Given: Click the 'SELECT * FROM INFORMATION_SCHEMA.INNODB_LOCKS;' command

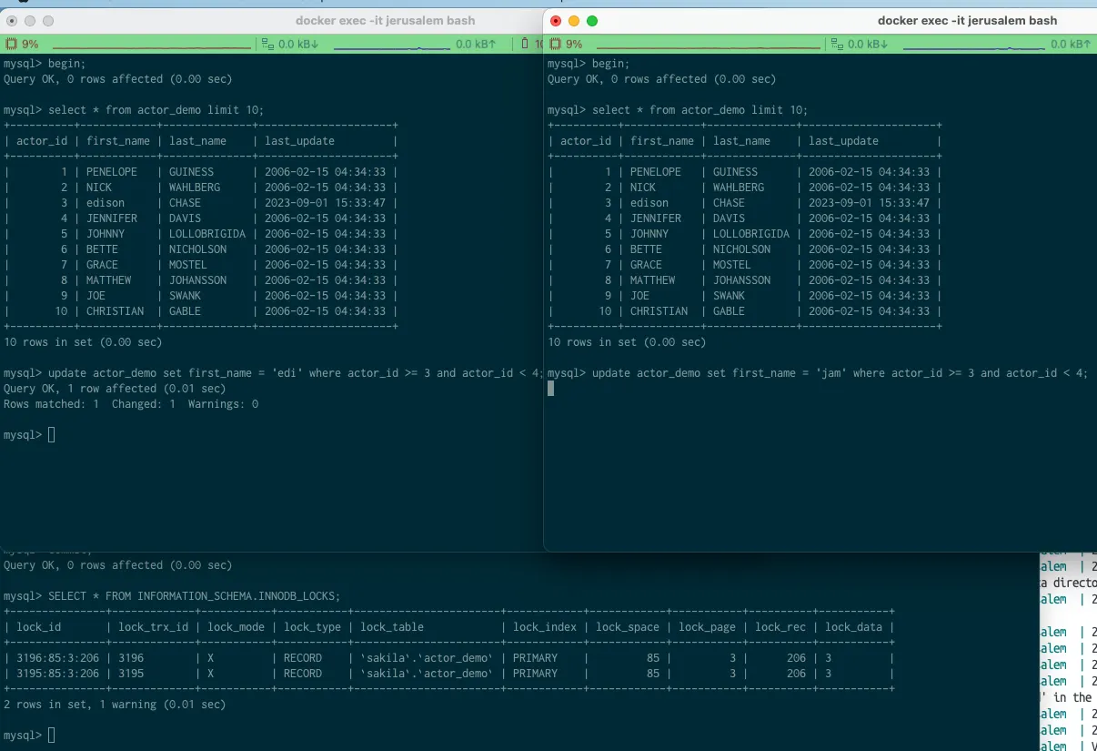Looking at the screenshot, I should (x=195, y=596).
